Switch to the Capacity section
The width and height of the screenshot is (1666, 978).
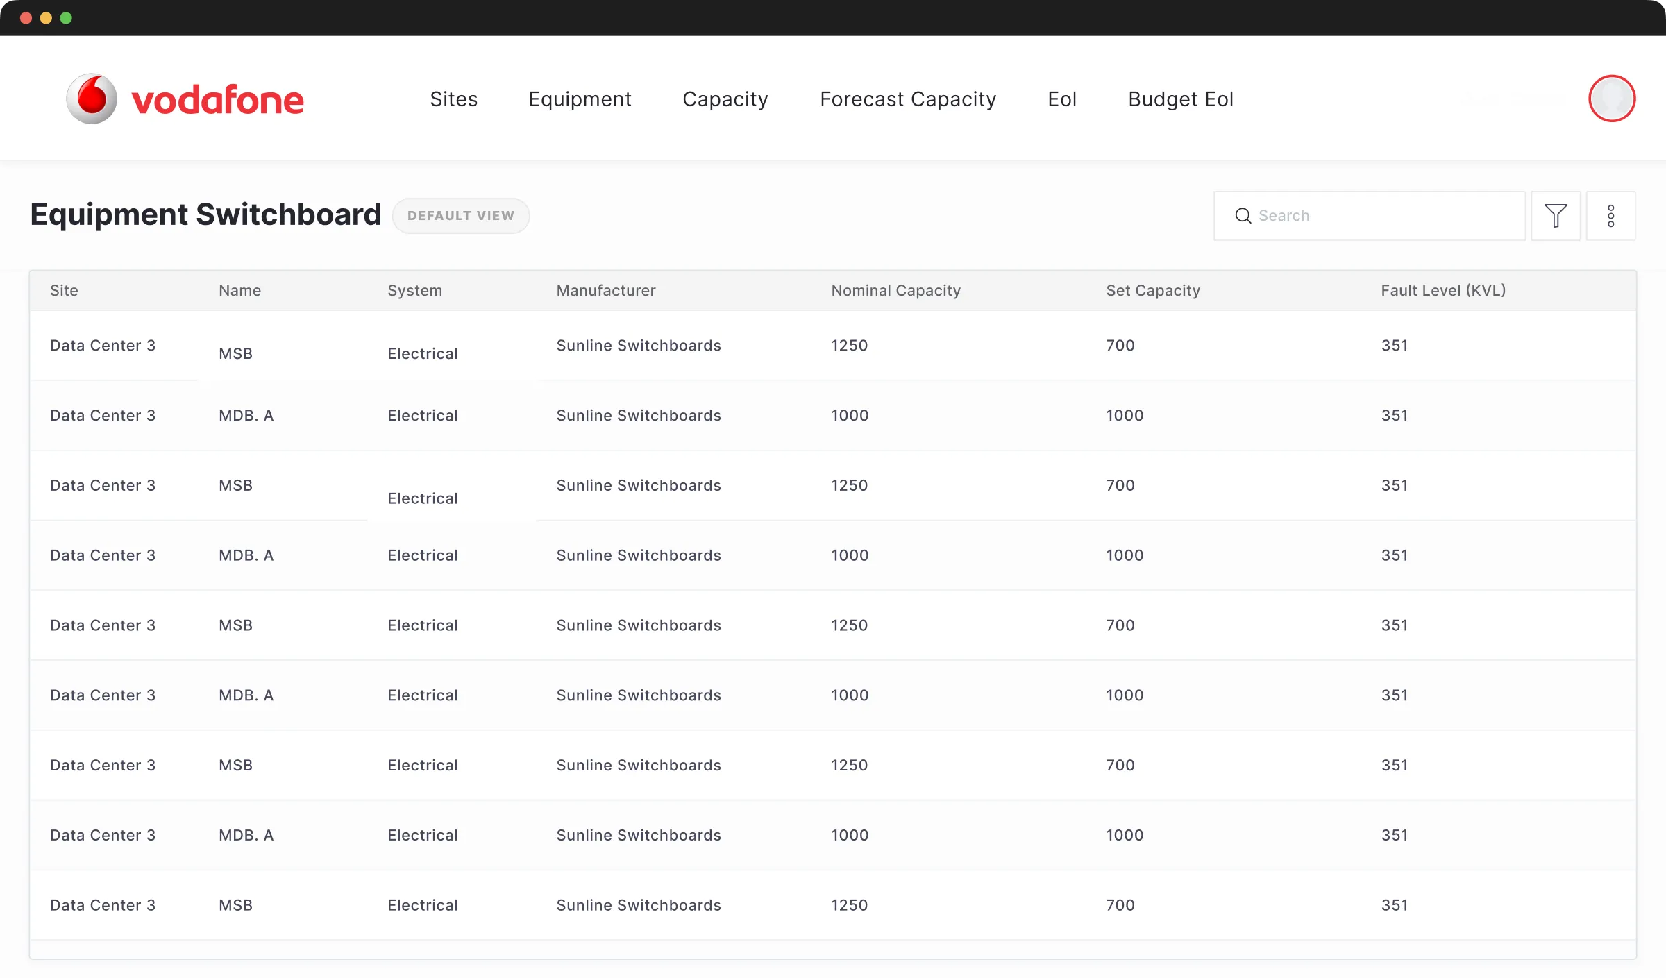coord(725,99)
